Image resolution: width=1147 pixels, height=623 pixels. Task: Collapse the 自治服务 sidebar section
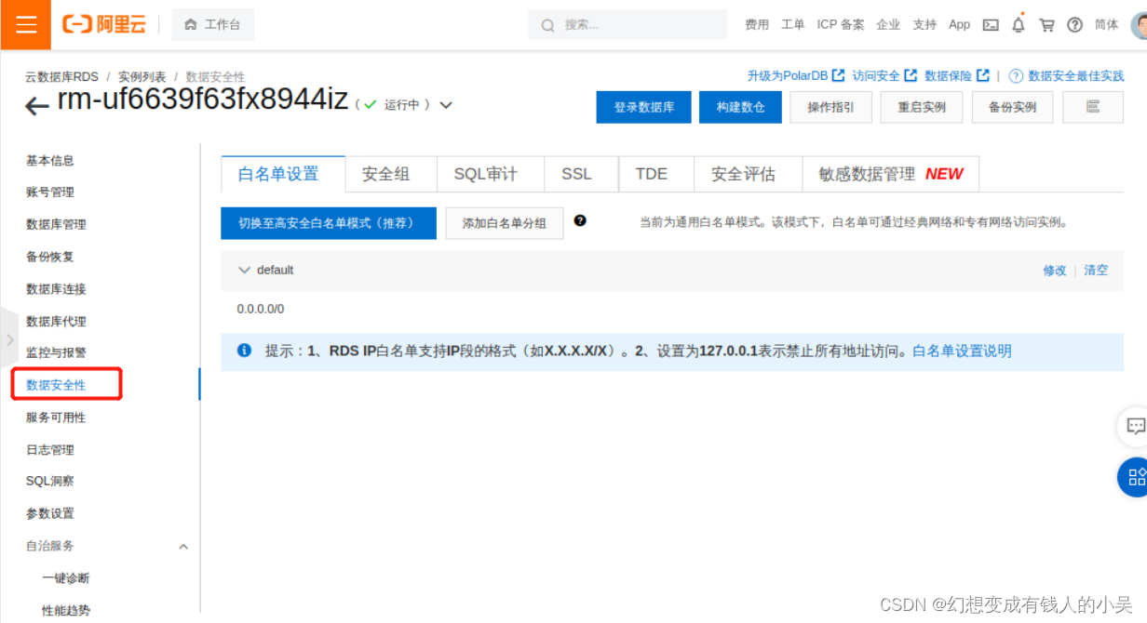(183, 546)
